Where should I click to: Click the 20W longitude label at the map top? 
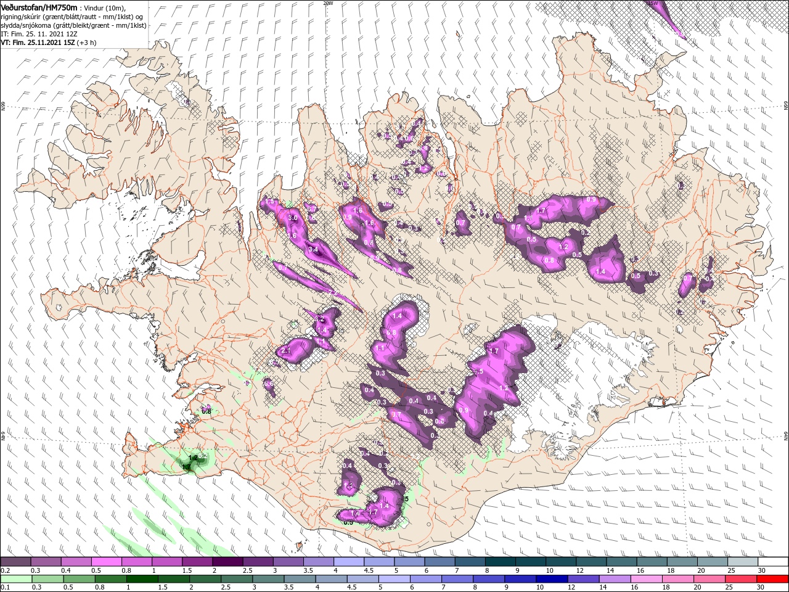(328, 3)
